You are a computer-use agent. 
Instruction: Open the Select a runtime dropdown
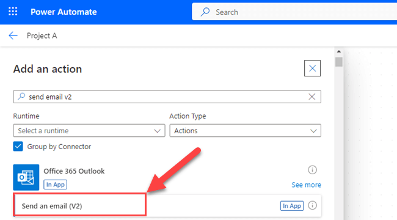[x=89, y=131]
